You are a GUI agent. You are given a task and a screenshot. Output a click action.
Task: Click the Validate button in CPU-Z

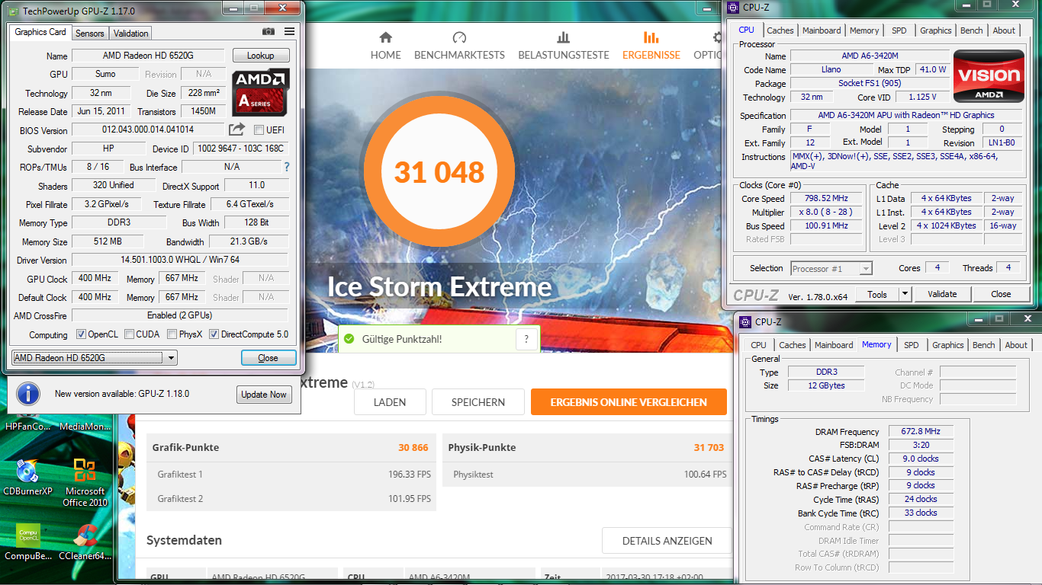click(942, 294)
